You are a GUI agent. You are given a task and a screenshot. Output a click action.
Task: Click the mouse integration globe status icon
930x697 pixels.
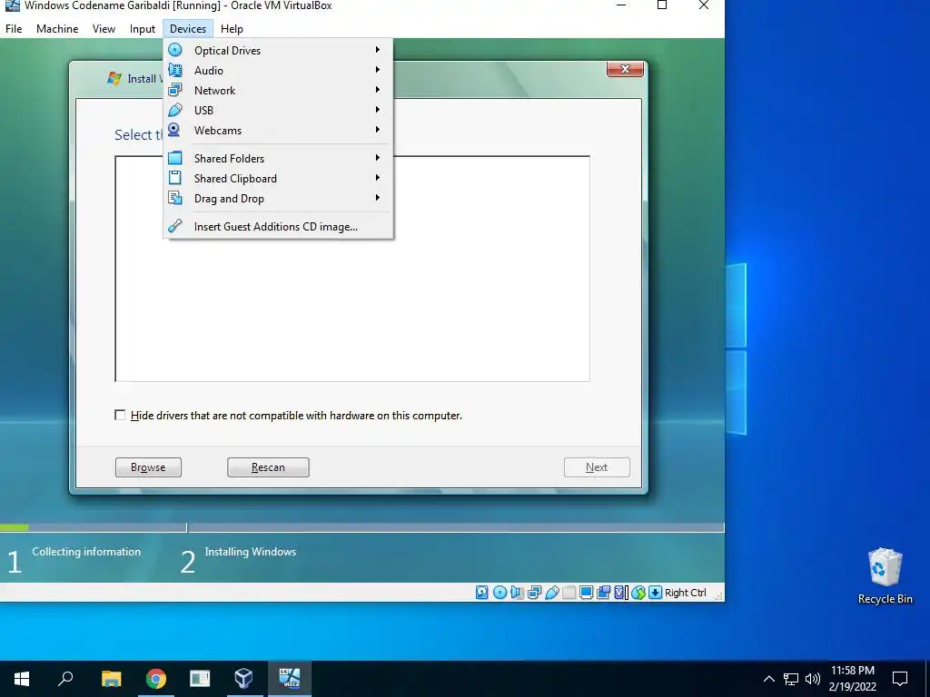click(638, 592)
